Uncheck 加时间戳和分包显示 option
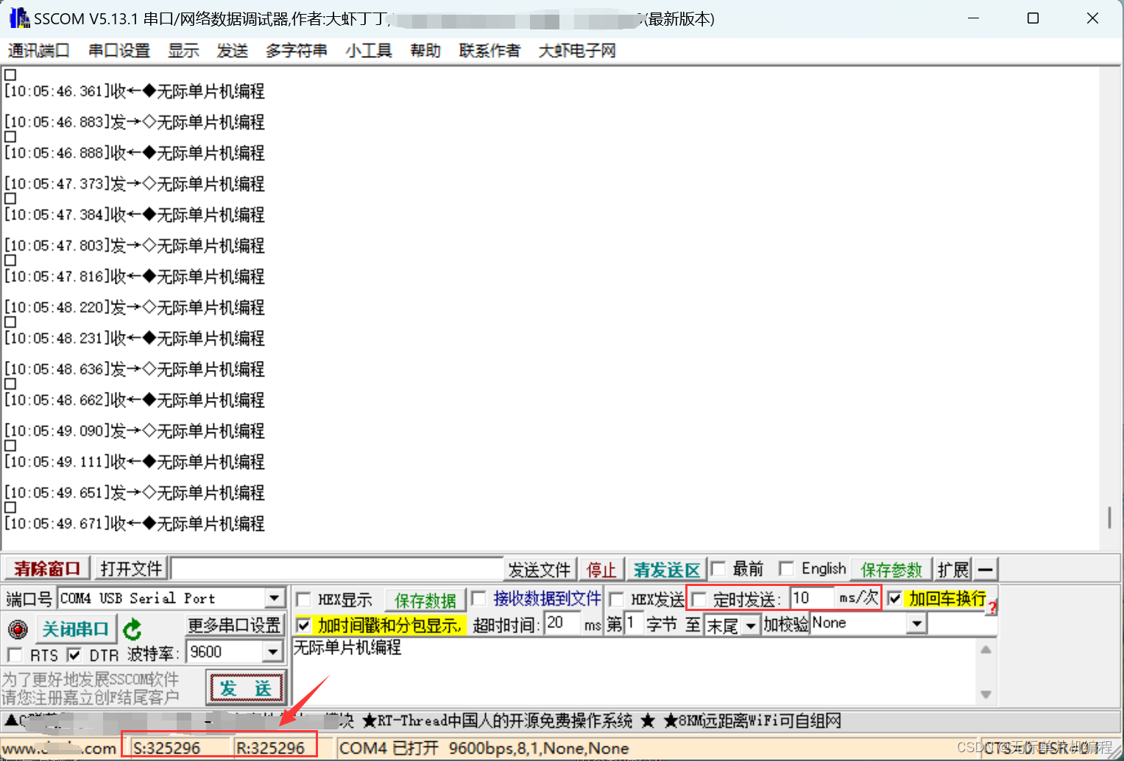Viewport: 1124px width, 761px height. tap(304, 624)
